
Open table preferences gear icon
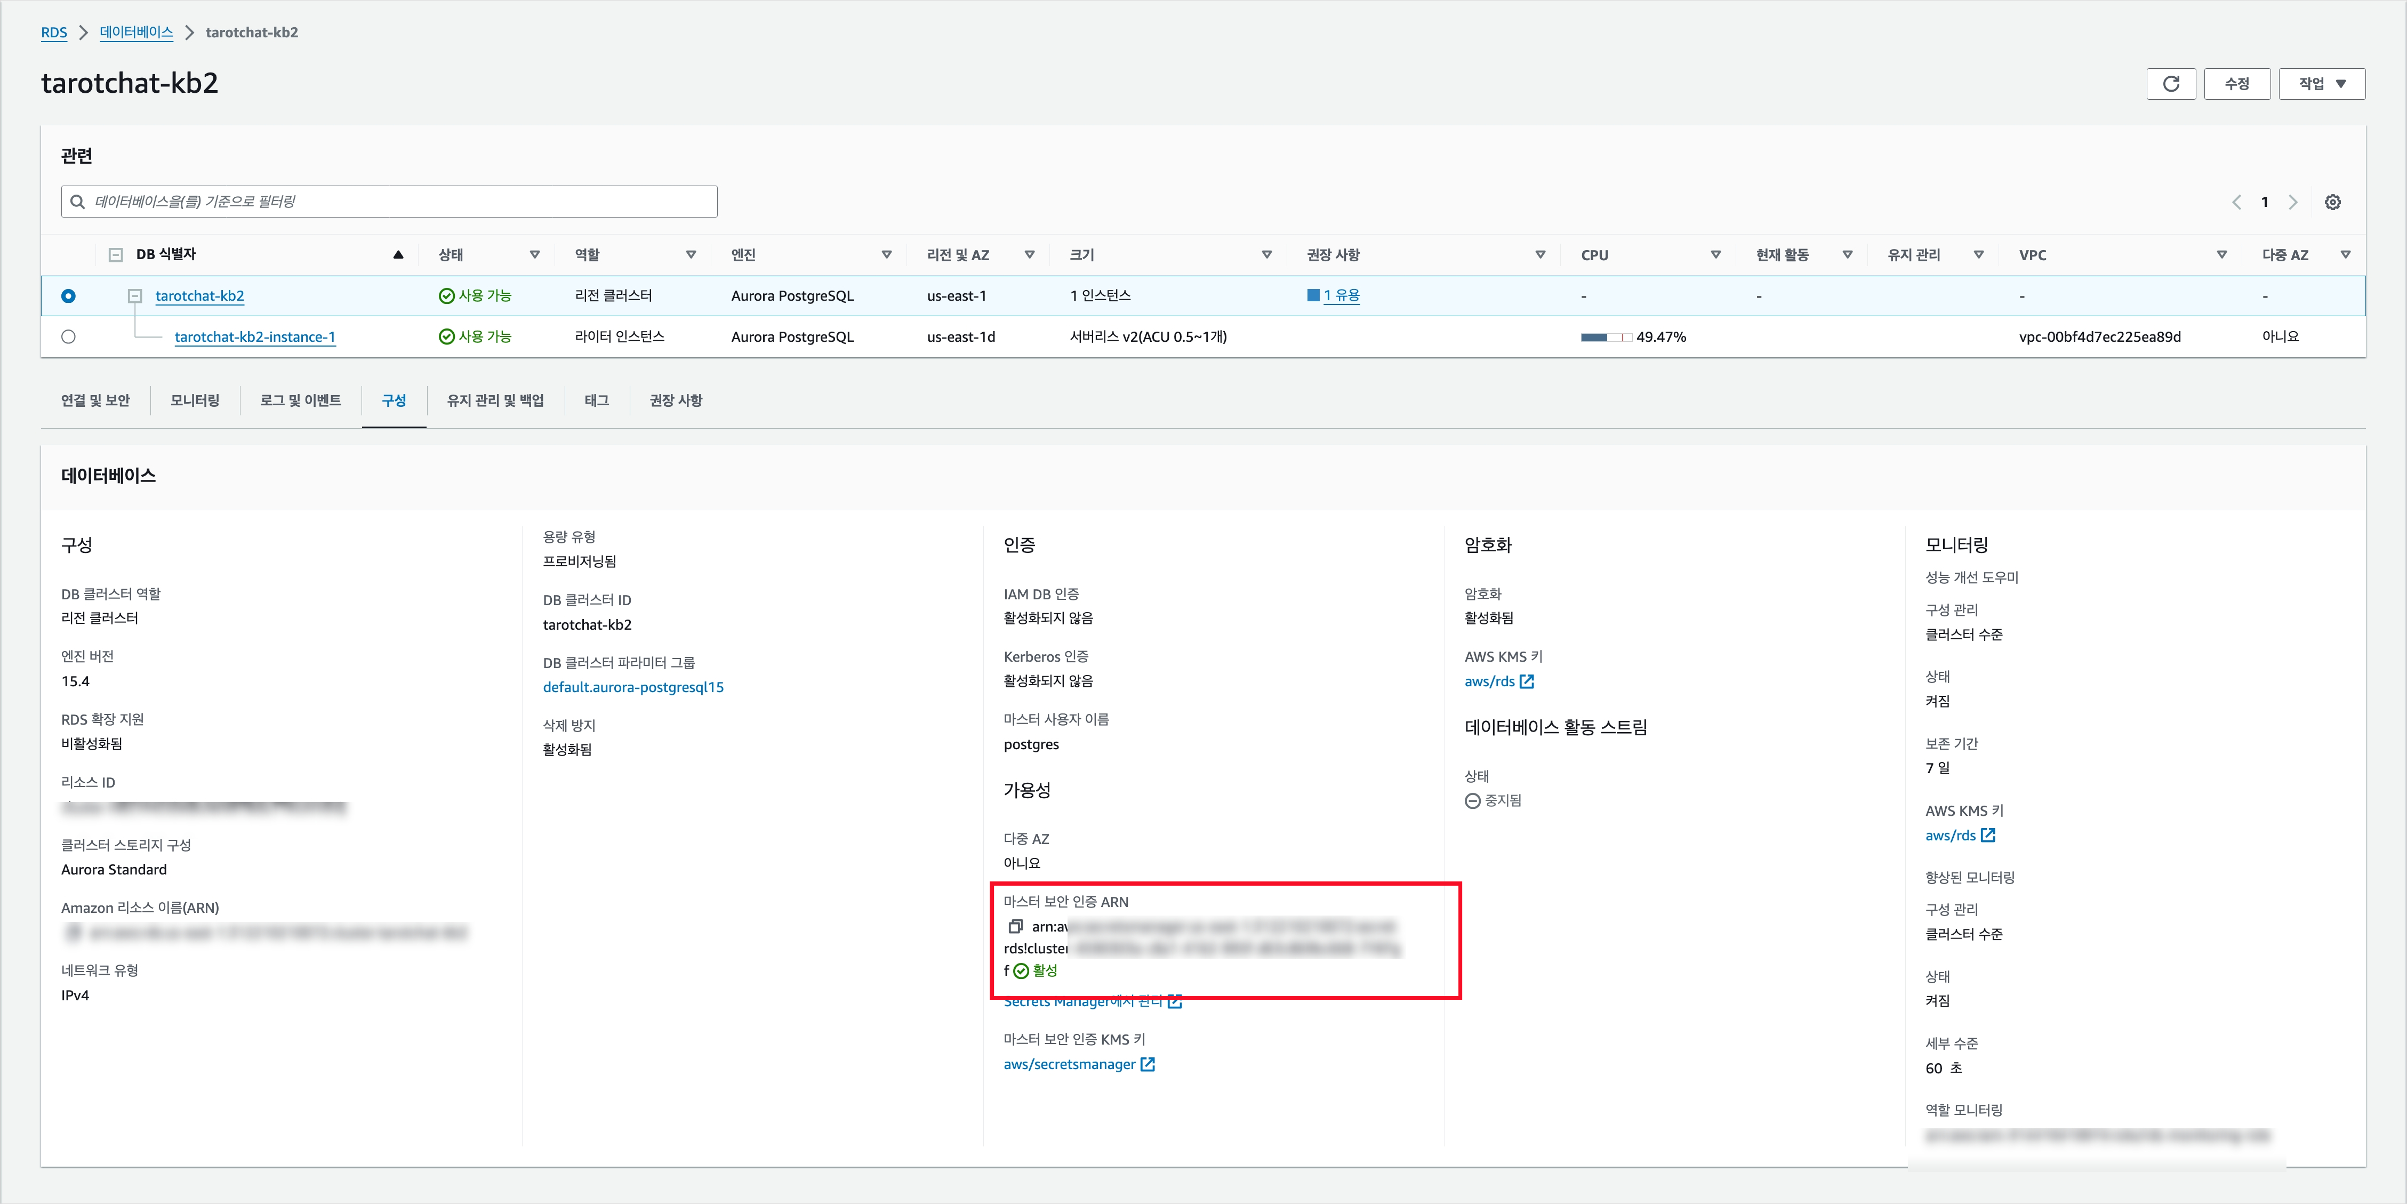[x=2332, y=202]
